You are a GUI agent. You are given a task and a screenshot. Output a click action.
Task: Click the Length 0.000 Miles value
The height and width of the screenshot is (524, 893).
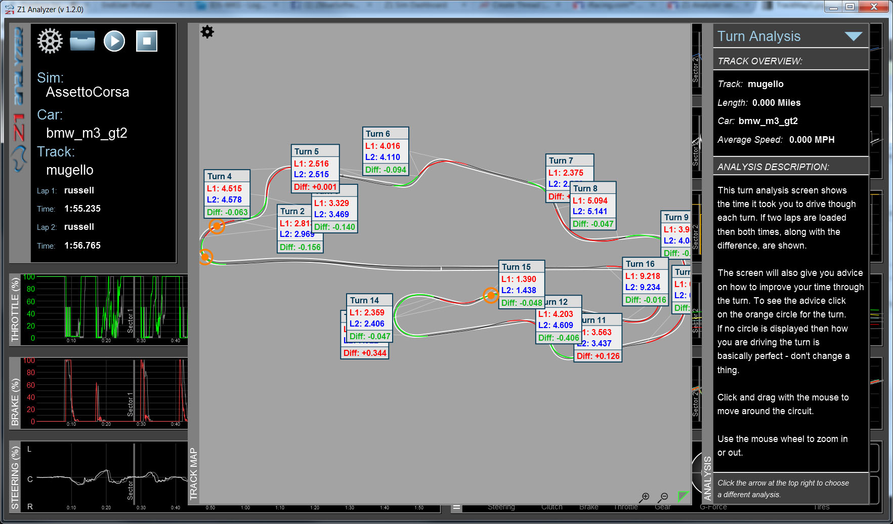tap(776, 103)
